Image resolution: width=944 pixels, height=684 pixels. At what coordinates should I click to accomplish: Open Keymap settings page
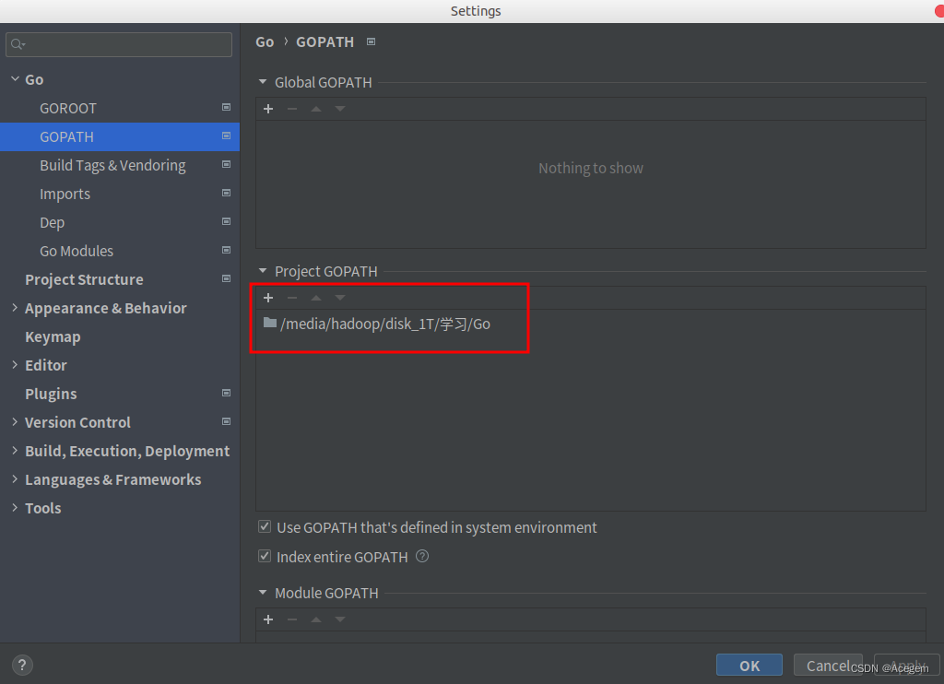tap(120, 336)
